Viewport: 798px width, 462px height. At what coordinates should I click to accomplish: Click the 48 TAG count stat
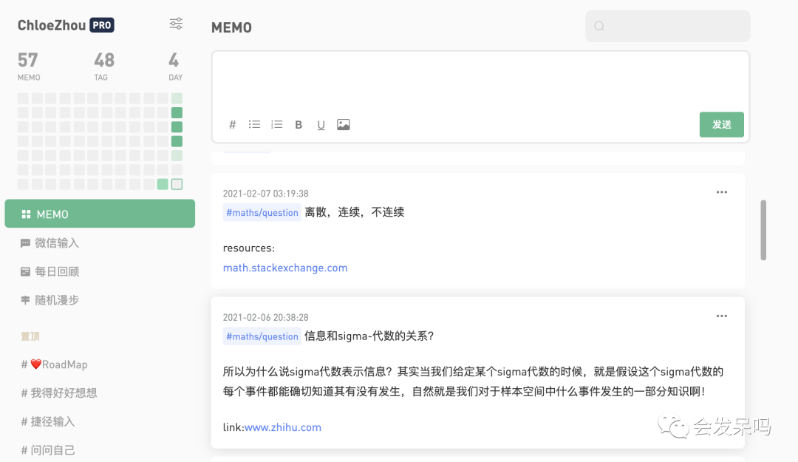point(104,67)
